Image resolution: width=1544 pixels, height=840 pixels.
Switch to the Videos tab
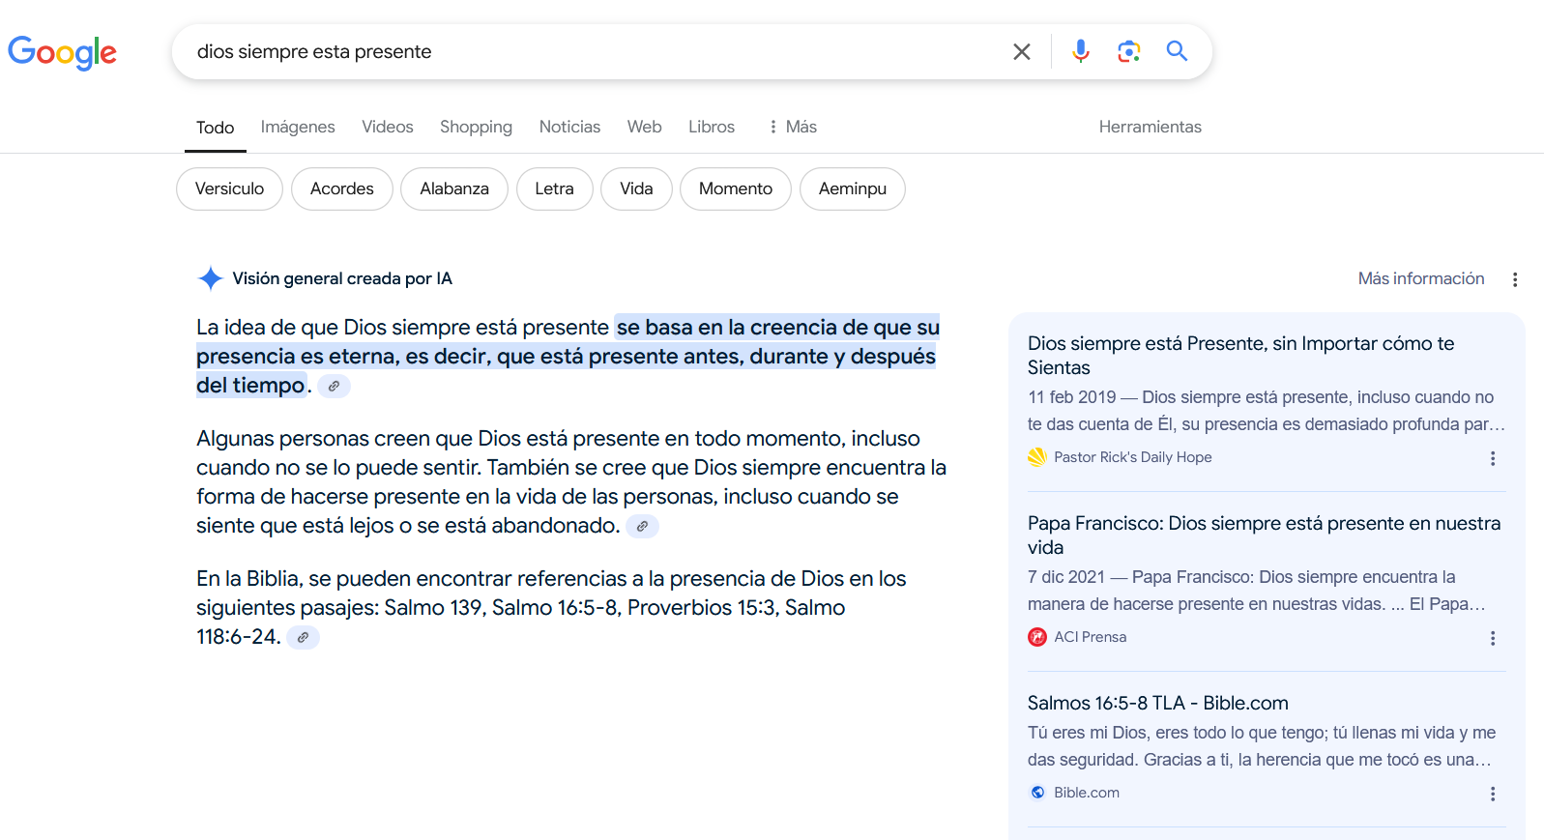[x=388, y=127]
